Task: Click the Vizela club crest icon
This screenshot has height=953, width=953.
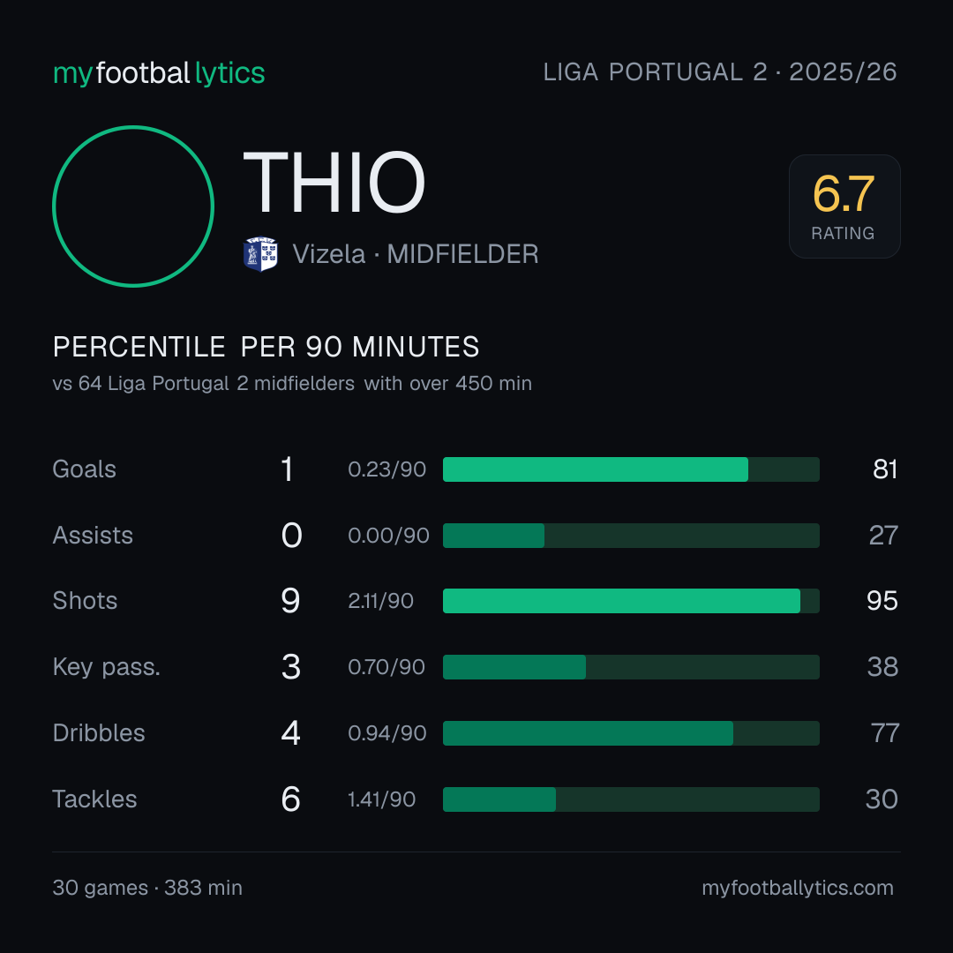Action: [260, 254]
